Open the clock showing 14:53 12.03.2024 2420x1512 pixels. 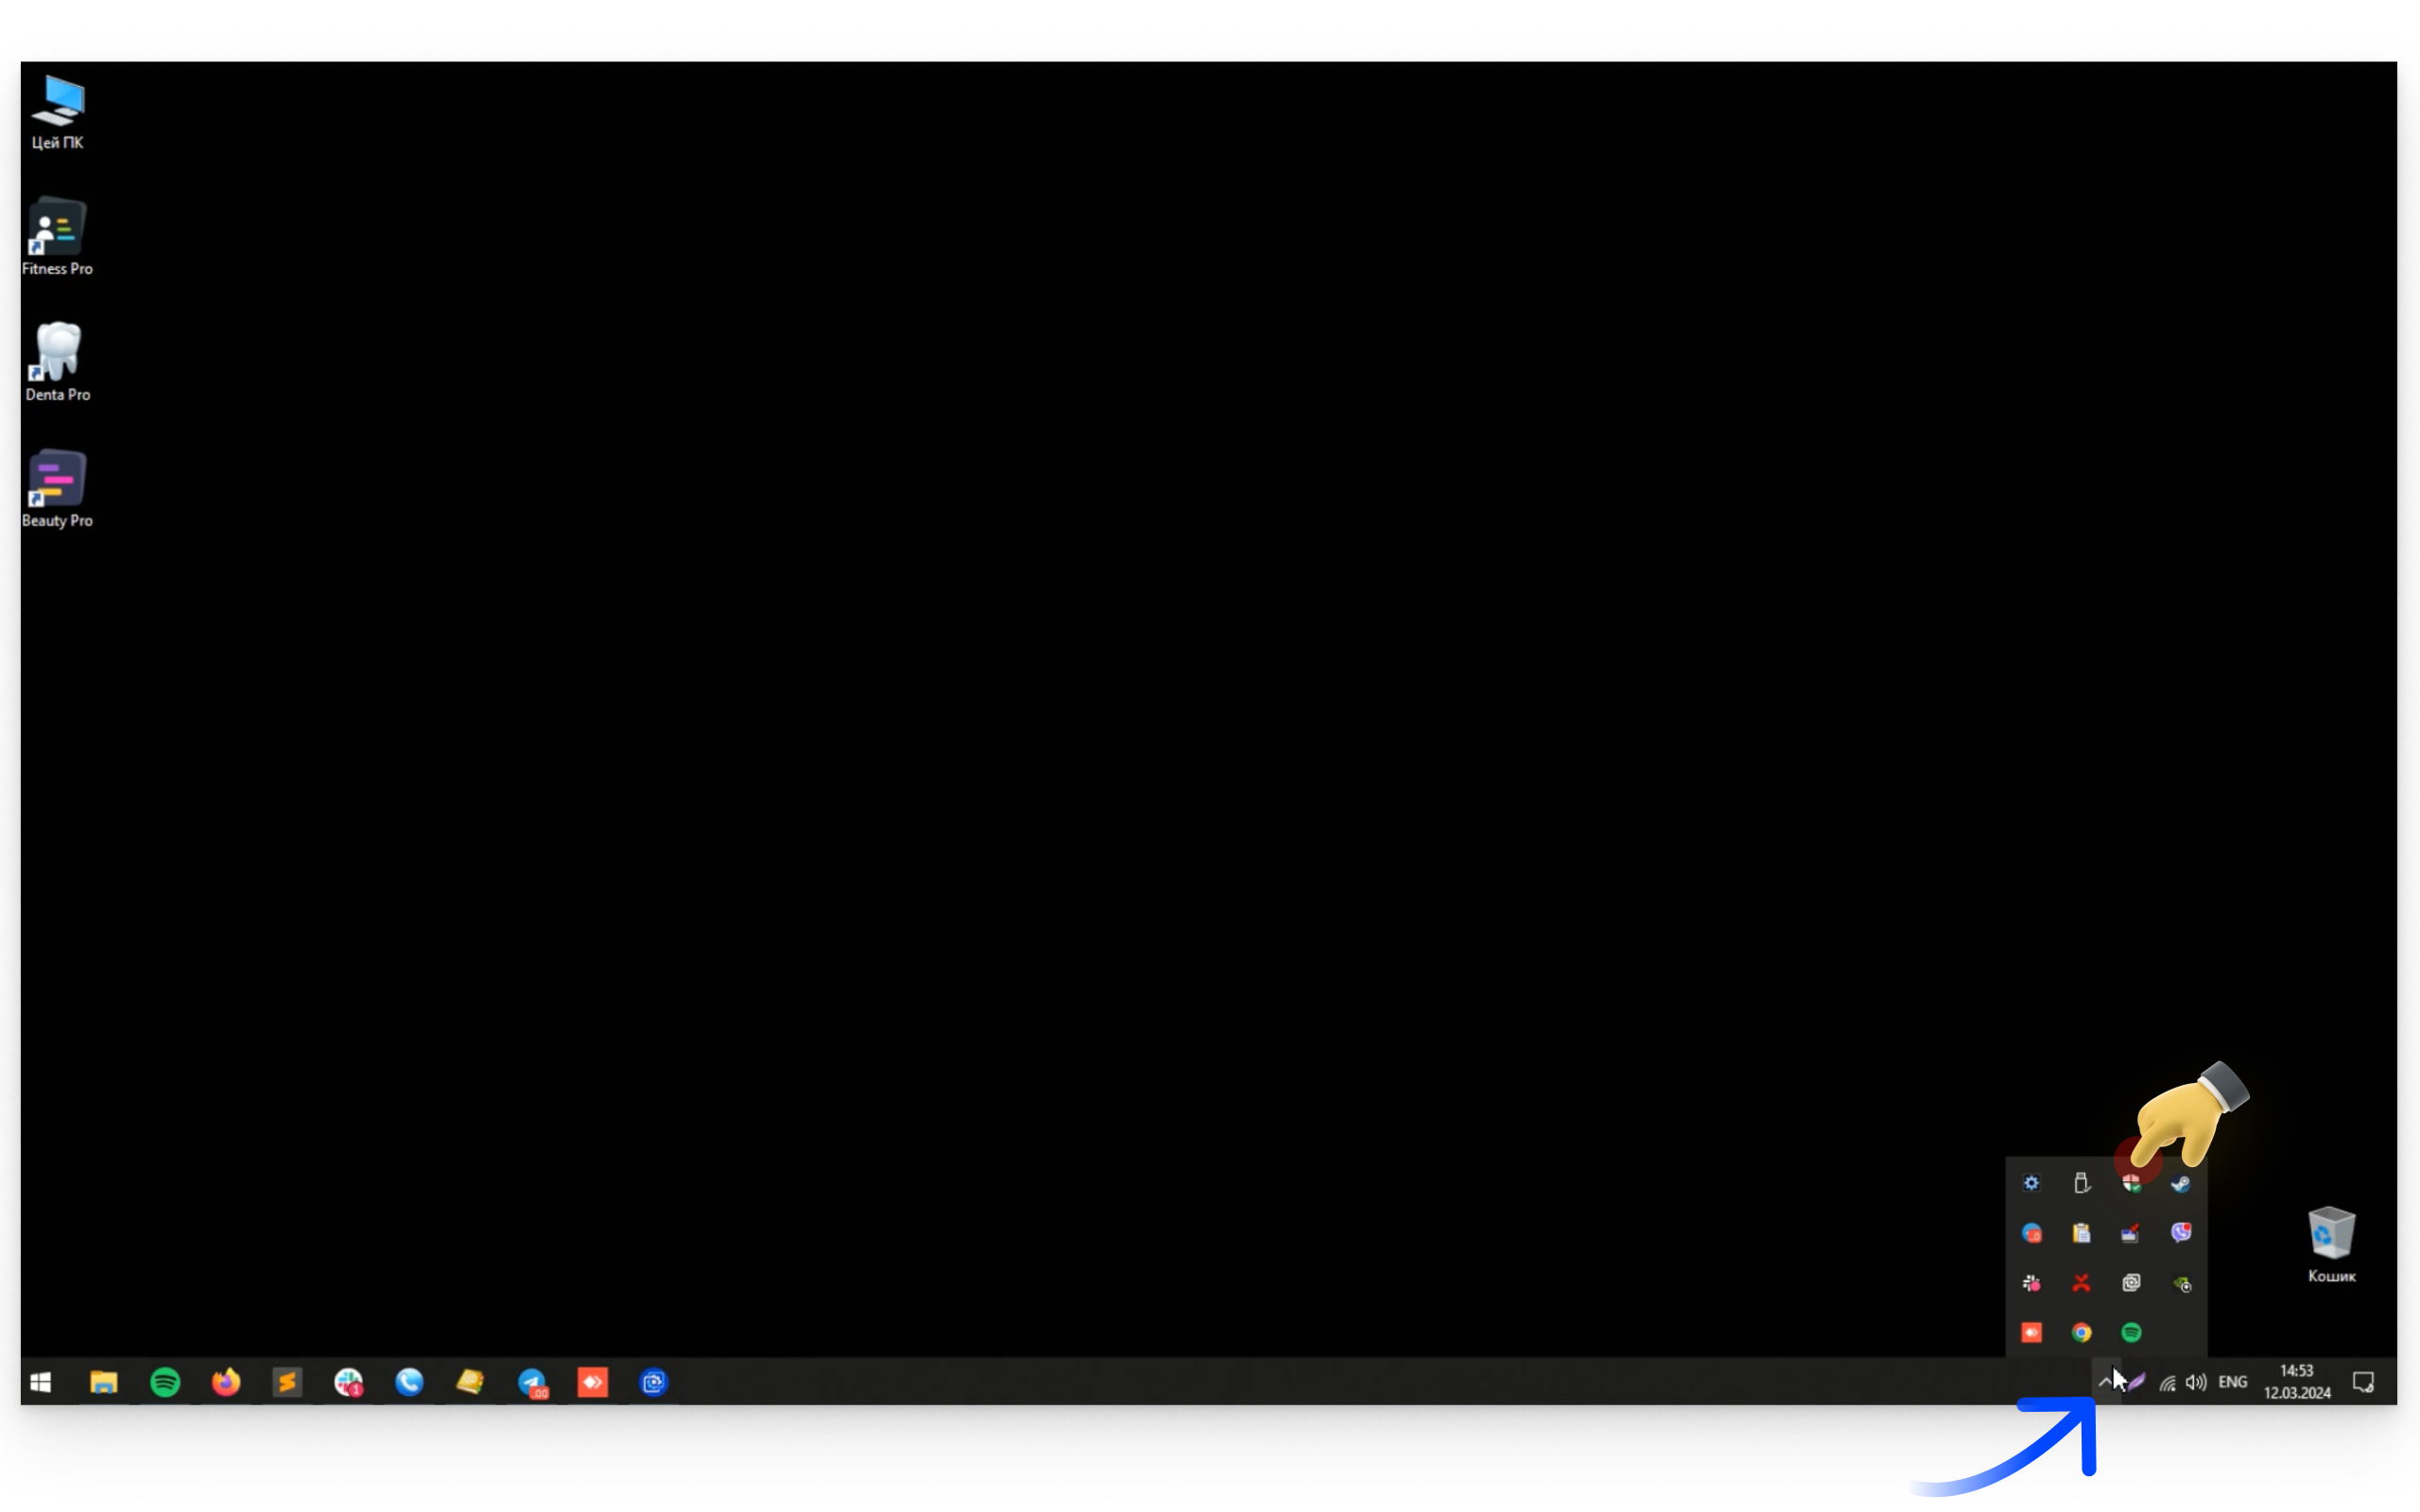click(2297, 1382)
